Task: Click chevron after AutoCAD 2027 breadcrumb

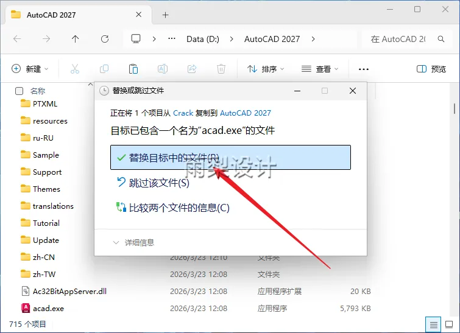Action: [x=313, y=39]
